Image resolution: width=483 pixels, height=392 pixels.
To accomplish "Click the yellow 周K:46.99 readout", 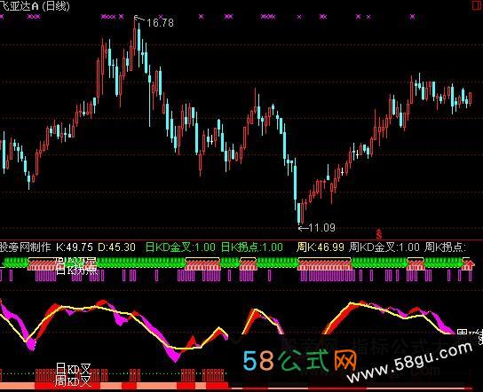I will pyautogui.click(x=321, y=247).
